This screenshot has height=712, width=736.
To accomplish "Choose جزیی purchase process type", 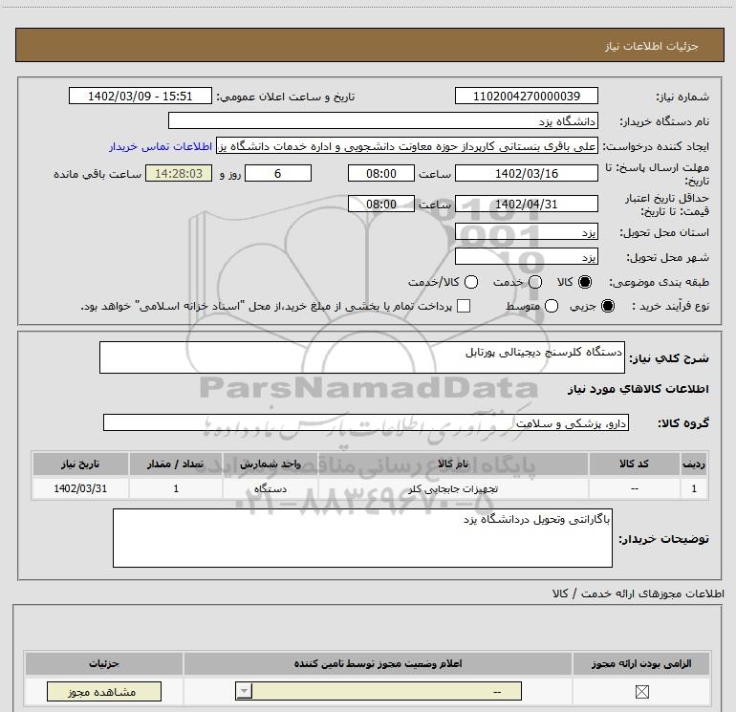I will coord(607,306).
